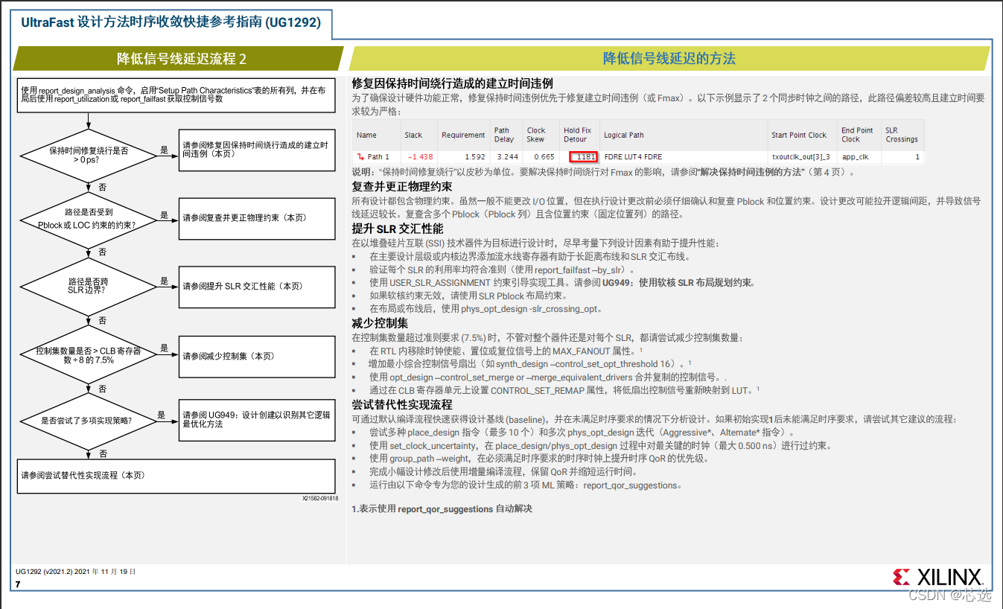
Task: Click the decision diamond '路径是否跨 SLR 边界?'
Action: (89, 287)
